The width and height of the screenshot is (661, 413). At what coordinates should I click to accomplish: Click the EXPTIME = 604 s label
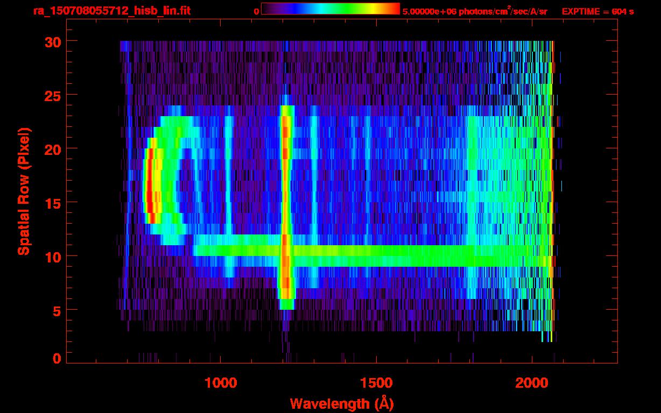click(x=597, y=11)
